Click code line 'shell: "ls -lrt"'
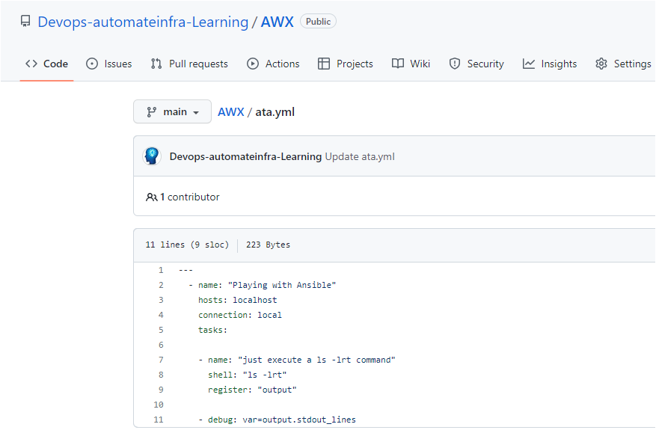Screen dimensions: 656x436 pos(248,375)
